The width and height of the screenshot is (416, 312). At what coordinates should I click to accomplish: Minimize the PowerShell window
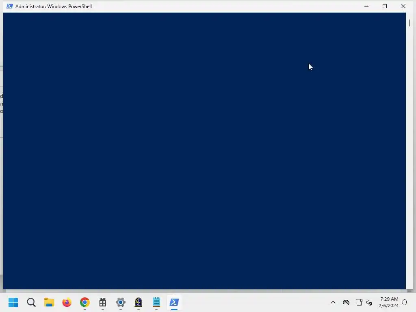click(366, 6)
